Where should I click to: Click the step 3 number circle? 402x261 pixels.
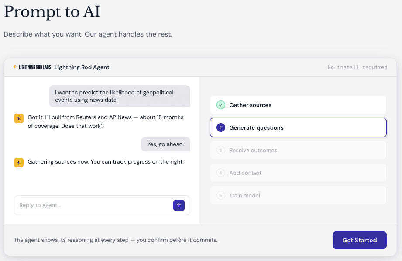(221, 151)
